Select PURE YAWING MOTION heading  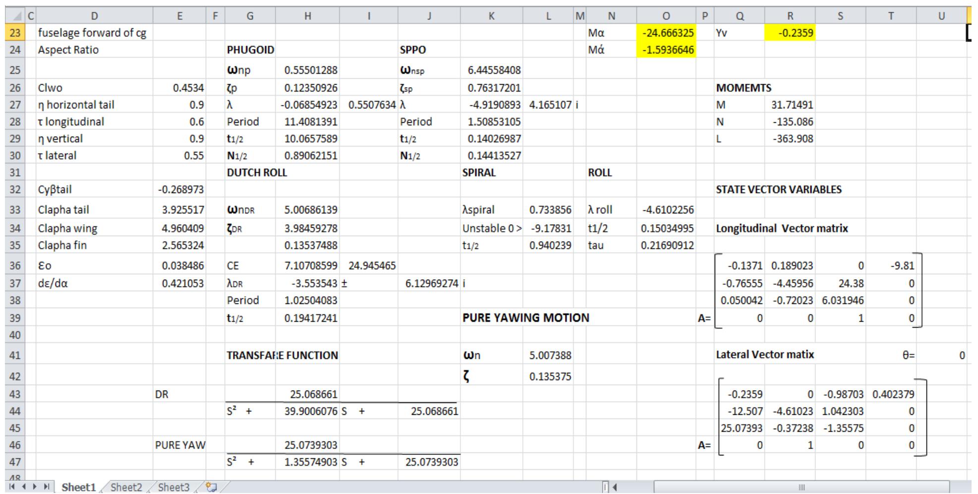[x=526, y=318]
